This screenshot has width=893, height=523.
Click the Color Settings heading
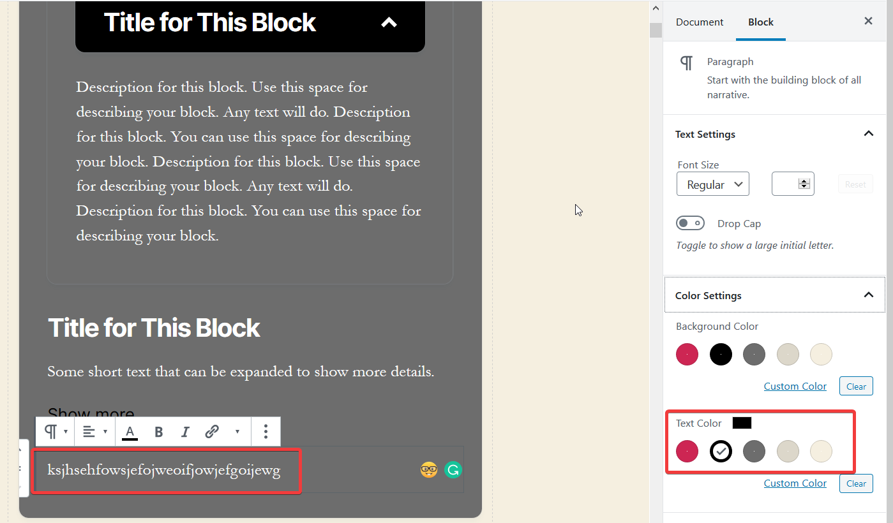(x=709, y=295)
